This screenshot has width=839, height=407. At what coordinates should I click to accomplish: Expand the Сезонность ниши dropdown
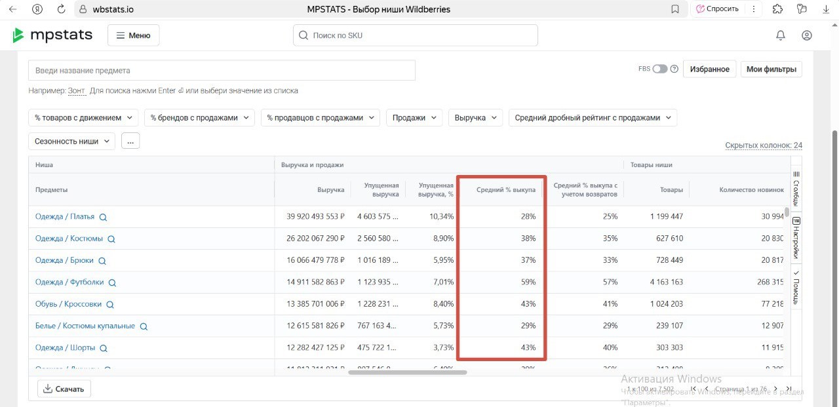pos(71,140)
